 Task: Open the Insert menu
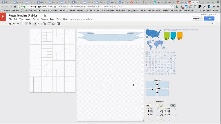tap(28, 19)
